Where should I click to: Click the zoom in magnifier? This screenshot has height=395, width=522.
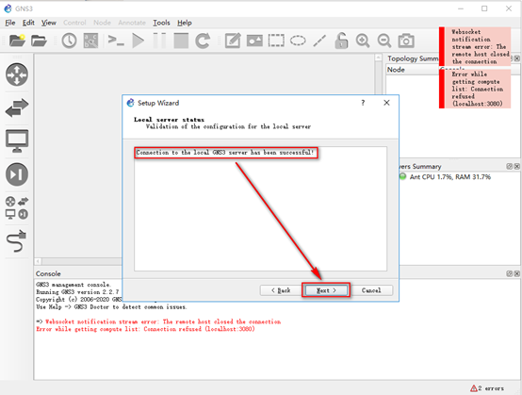(x=363, y=41)
